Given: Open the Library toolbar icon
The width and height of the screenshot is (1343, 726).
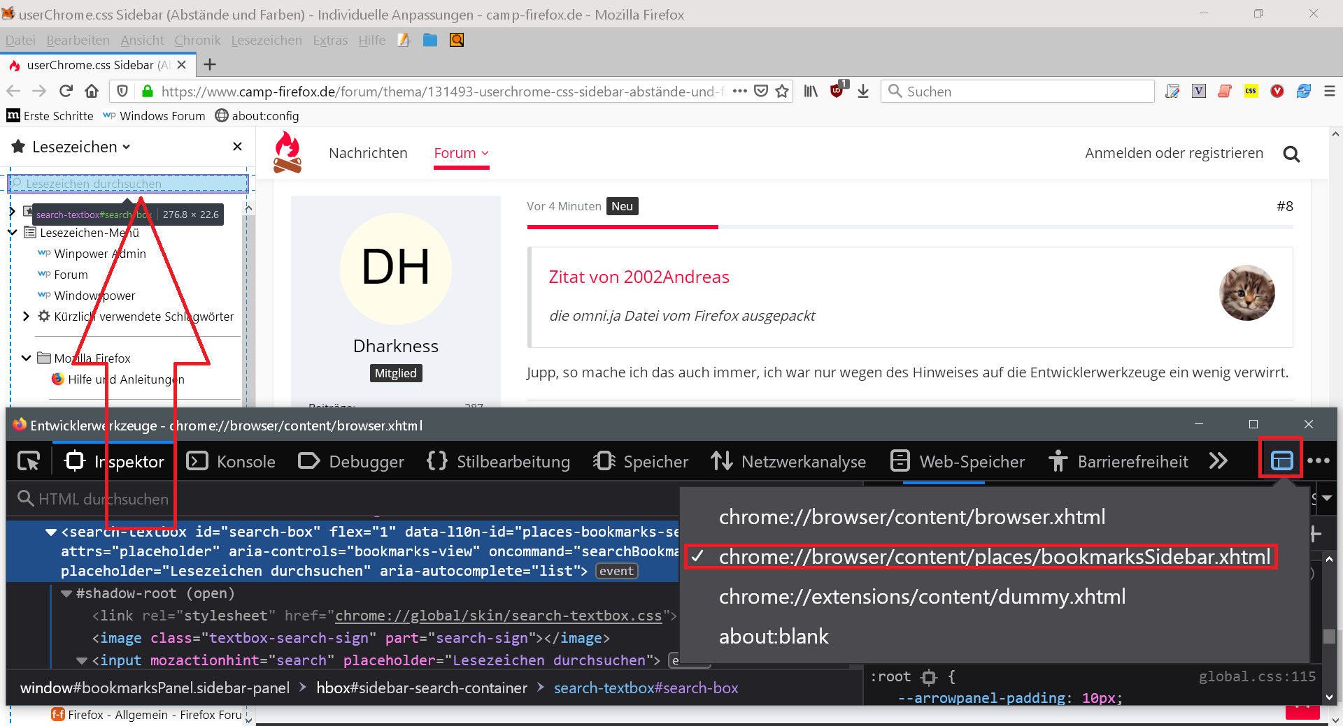Looking at the screenshot, I should [811, 91].
